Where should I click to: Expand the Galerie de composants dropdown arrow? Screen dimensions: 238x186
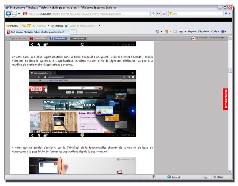click(x=99, y=26)
